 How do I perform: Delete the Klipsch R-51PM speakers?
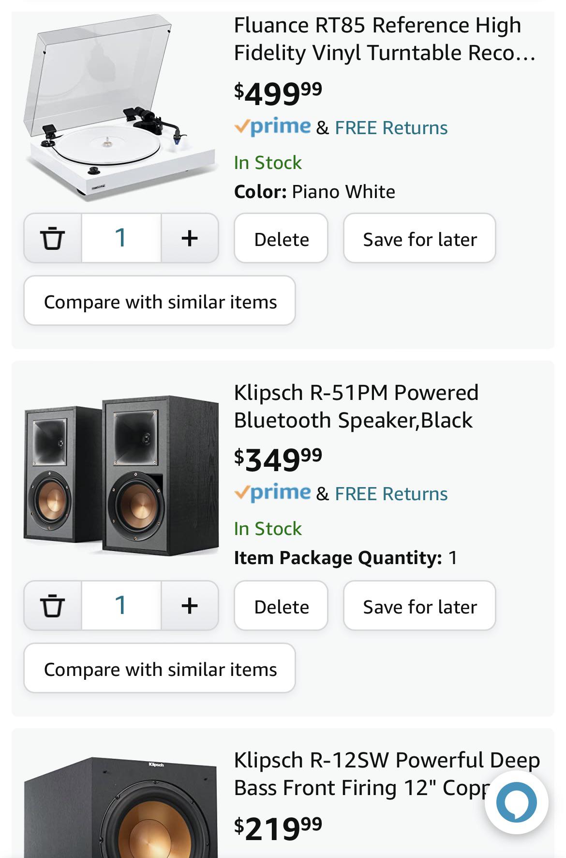[x=281, y=606]
